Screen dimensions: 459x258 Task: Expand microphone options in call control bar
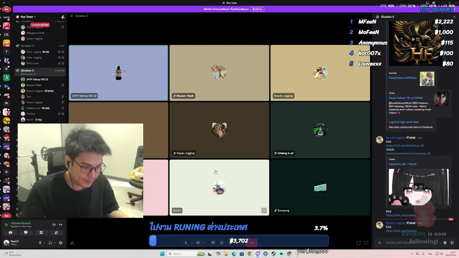191,243
